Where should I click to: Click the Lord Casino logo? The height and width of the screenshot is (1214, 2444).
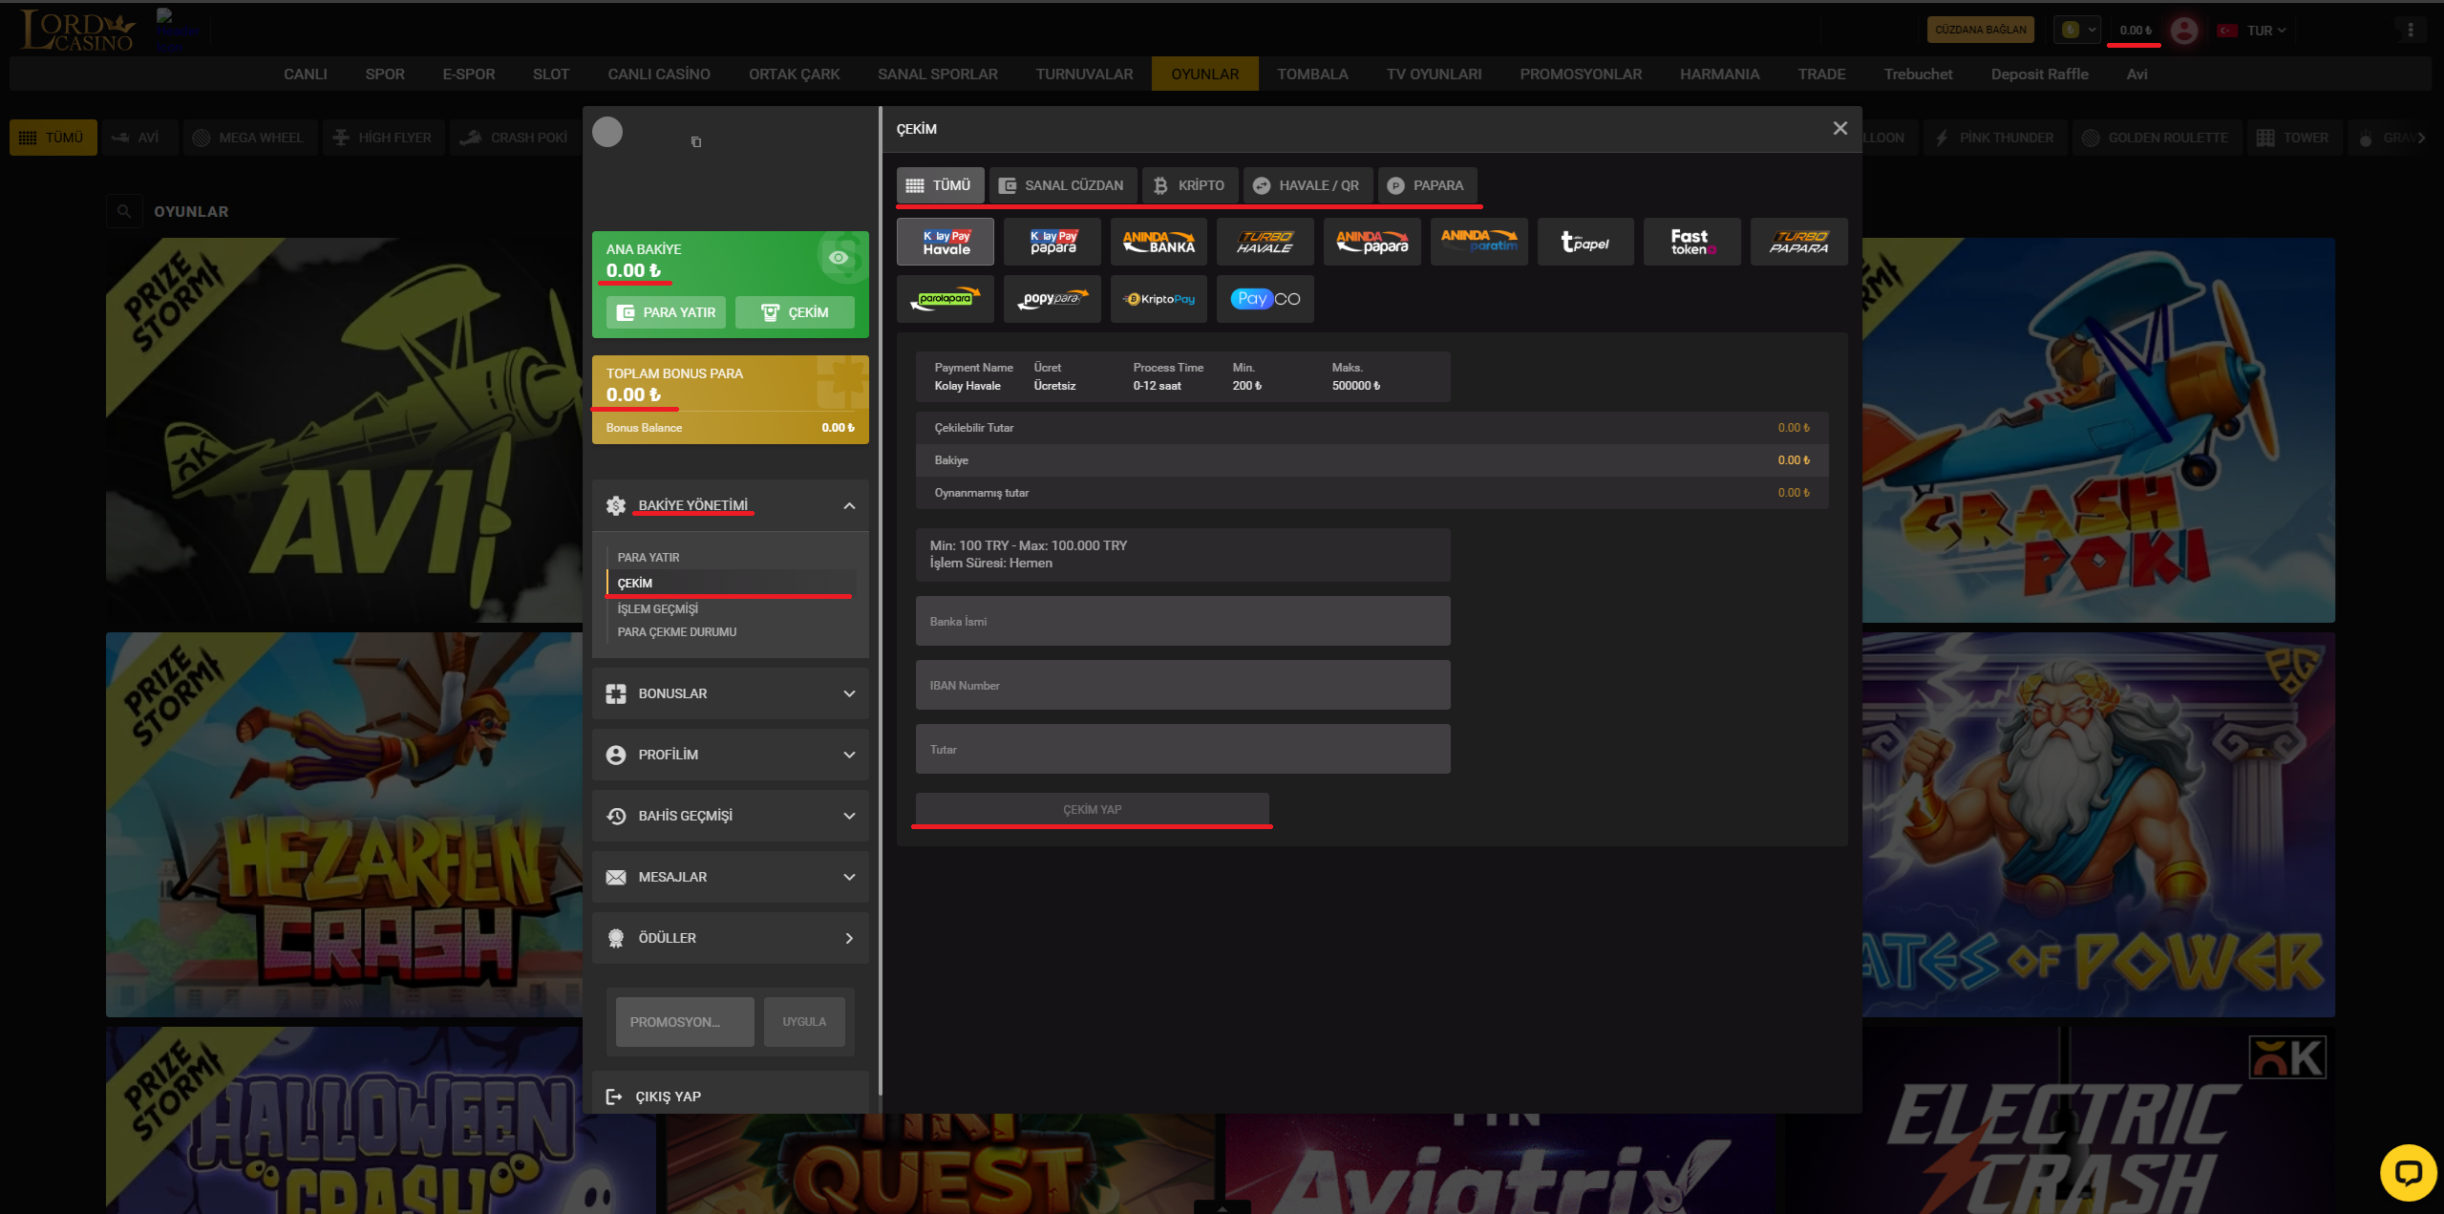(x=76, y=31)
